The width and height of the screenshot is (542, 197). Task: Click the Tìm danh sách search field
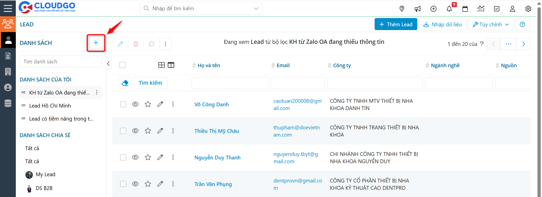coord(61,62)
